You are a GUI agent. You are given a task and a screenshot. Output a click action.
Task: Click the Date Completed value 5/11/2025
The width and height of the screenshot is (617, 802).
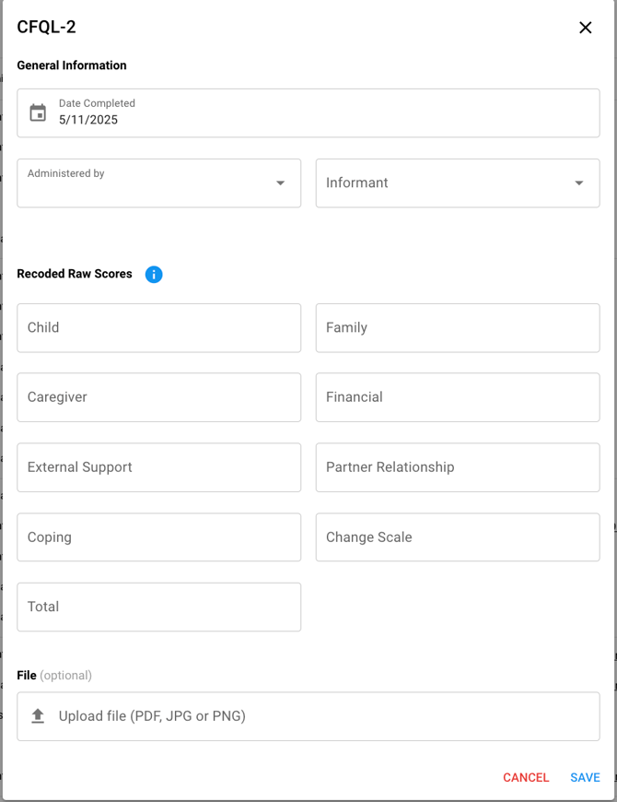click(88, 120)
